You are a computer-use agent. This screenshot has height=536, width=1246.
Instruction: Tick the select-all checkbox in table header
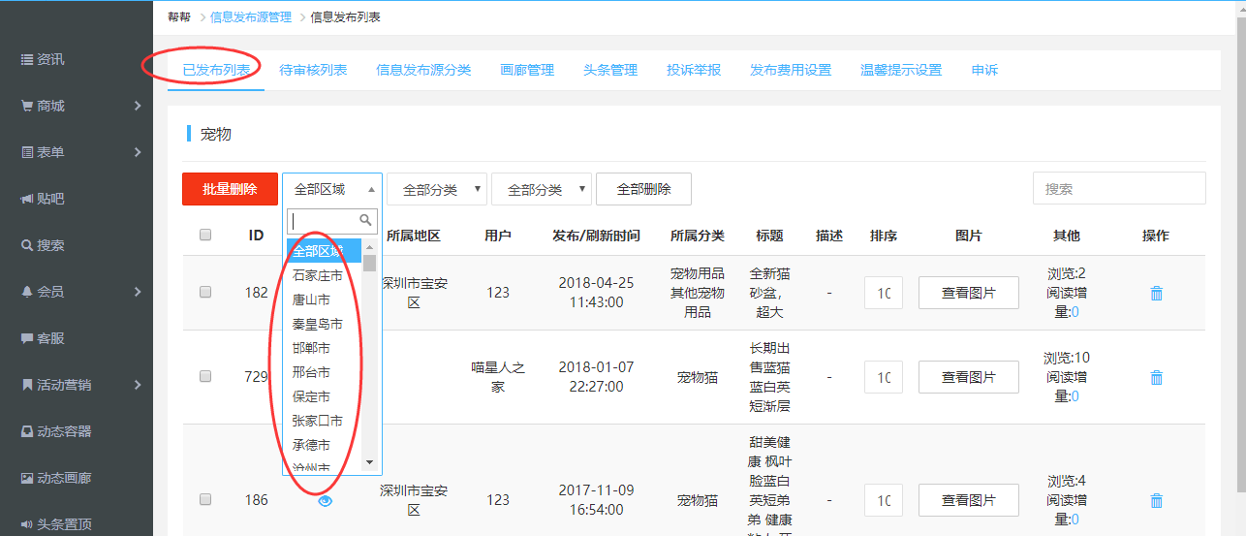[205, 235]
